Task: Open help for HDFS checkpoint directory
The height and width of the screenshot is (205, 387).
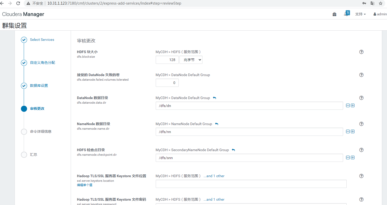Action: 361,150
